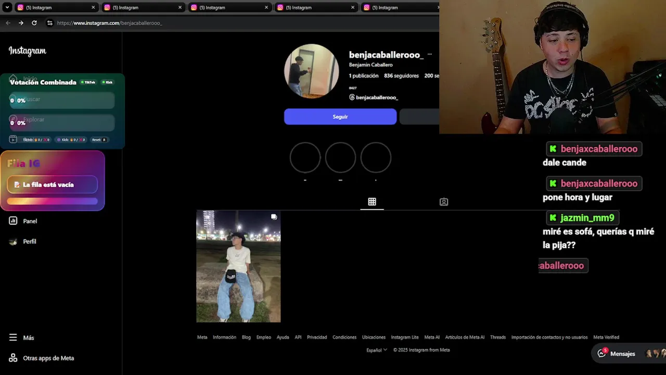Image resolution: width=666 pixels, height=375 pixels.
Task: Open the Ubicaciones footer link
Action: coord(374,337)
